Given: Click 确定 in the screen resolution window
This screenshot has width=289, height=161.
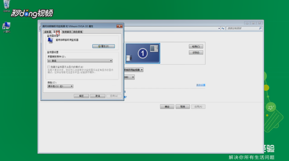Looking at the screenshot, I should point(167,107).
